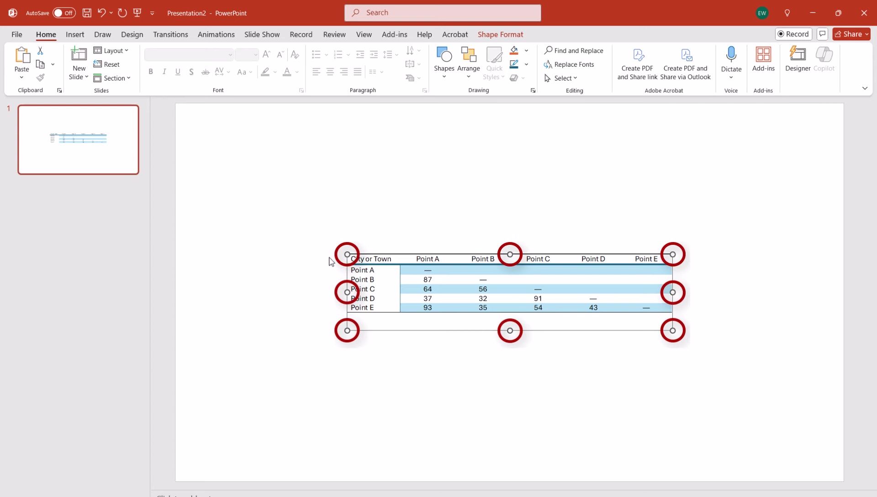
Task: Create PDF and Share link
Action: click(x=637, y=64)
